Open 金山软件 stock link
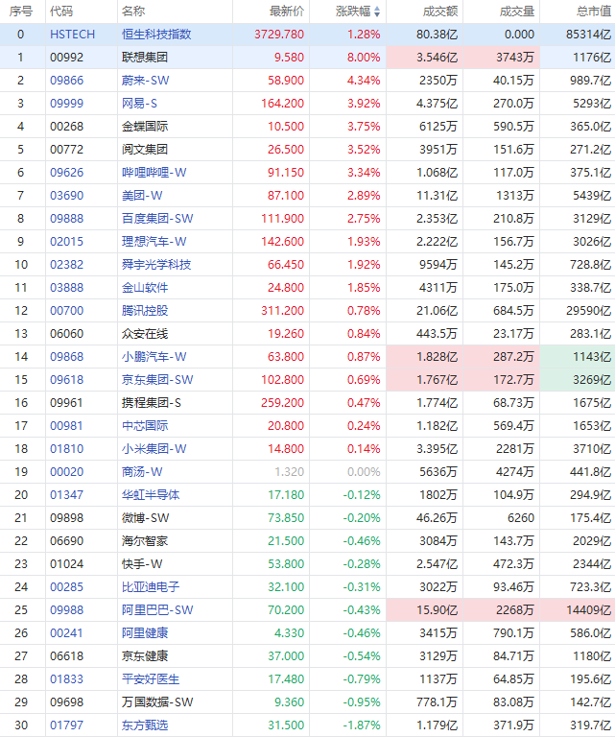 click(x=145, y=288)
